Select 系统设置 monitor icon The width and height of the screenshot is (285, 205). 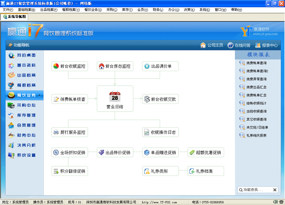tap(11, 155)
